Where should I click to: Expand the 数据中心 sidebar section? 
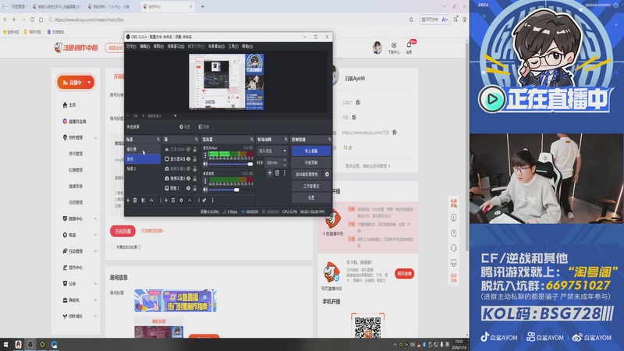point(95,219)
